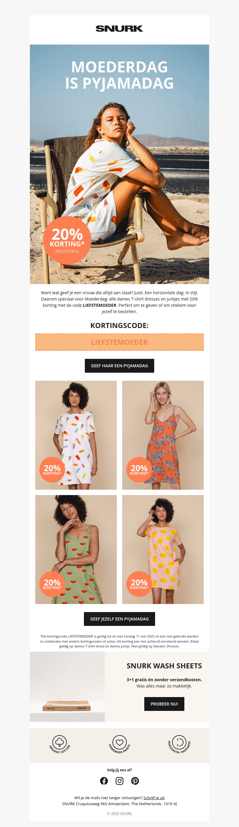
Task: Open the pink lemon print dress
Action: click(x=163, y=549)
